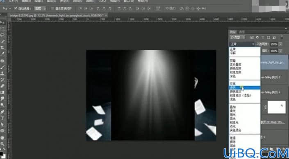Screen dimensions: 289x159
Task: Click the white layer mask thumbnail
Action: [276, 107]
